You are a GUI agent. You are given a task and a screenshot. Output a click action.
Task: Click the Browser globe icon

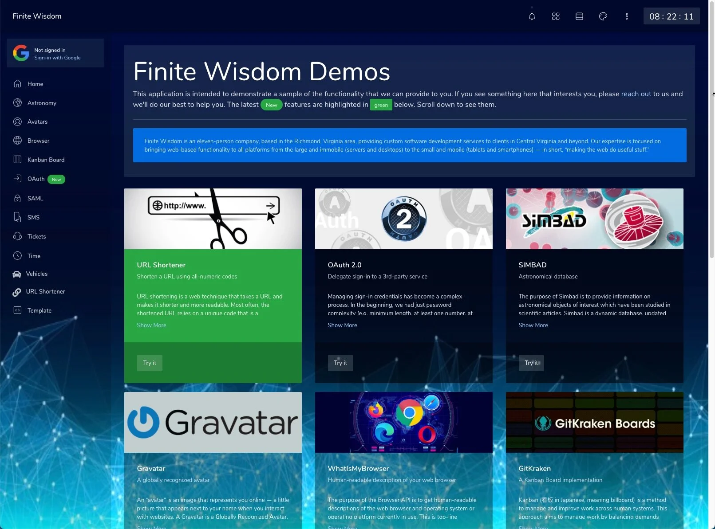click(x=17, y=141)
